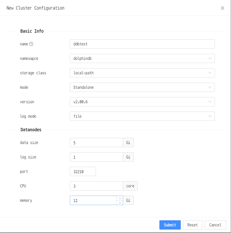Close the New Cluster Configuration dialog
231x233 pixels.
[222, 8]
